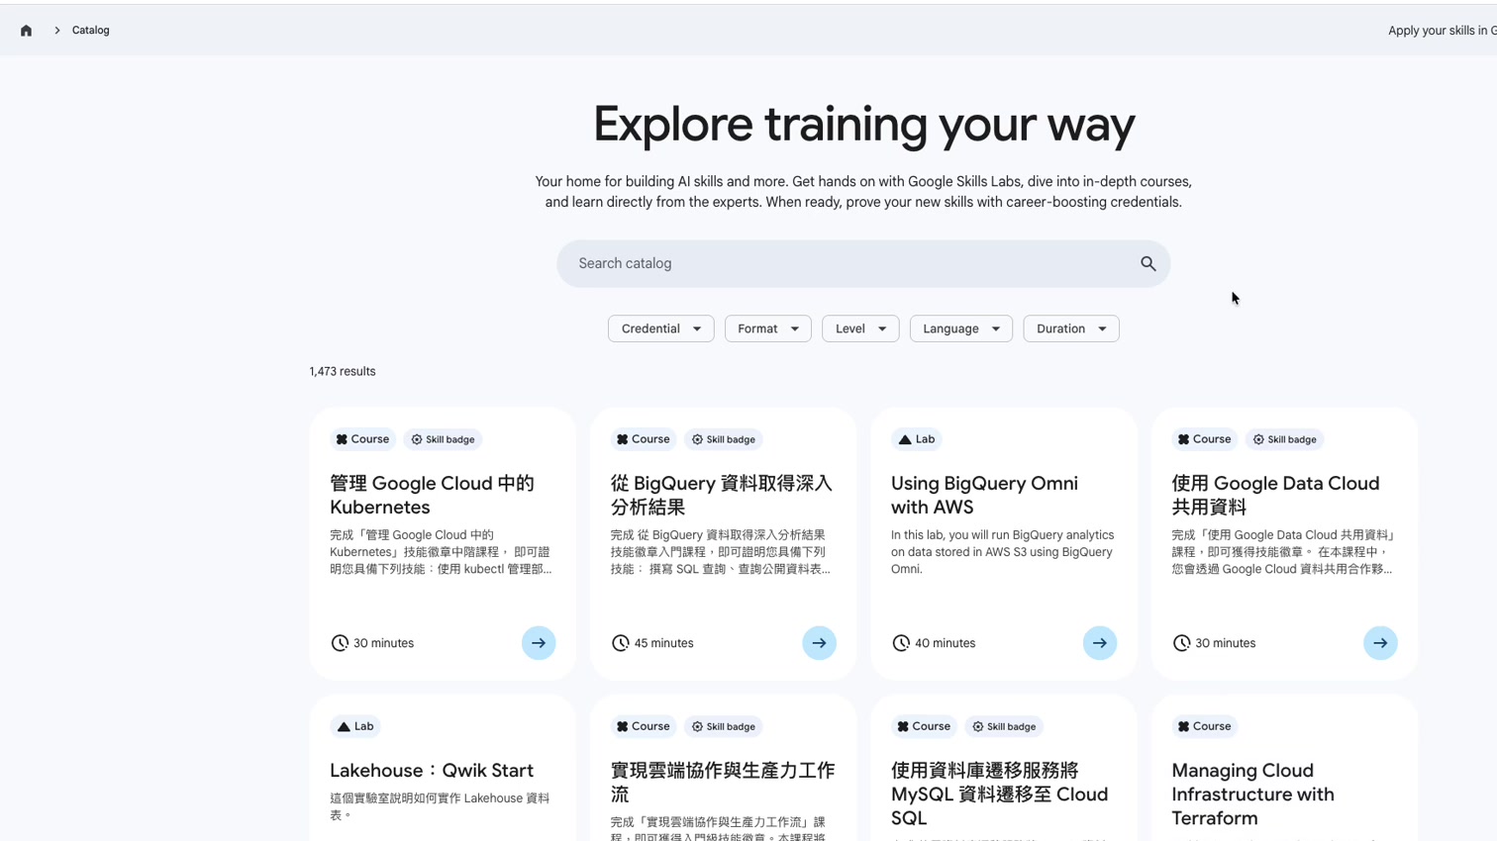Expand the Level filter dropdown
This screenshot has width=1497, height=841.
pos(860,328)
